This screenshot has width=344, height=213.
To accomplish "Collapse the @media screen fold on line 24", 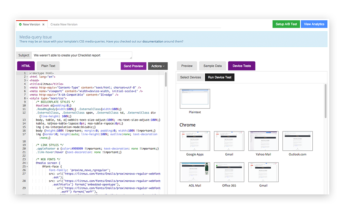I will [27, 163].
